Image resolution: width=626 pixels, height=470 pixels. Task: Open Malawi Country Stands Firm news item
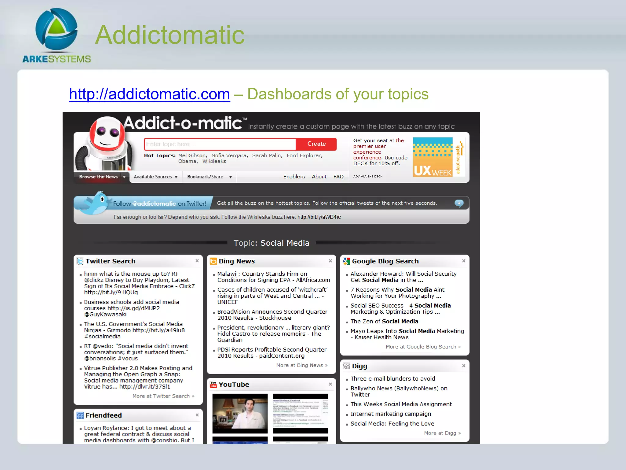pyautogui.click(x=274, y=277)
